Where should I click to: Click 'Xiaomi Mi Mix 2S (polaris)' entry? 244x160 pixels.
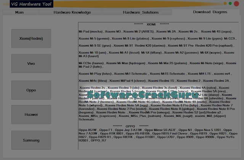coord(167,63)
